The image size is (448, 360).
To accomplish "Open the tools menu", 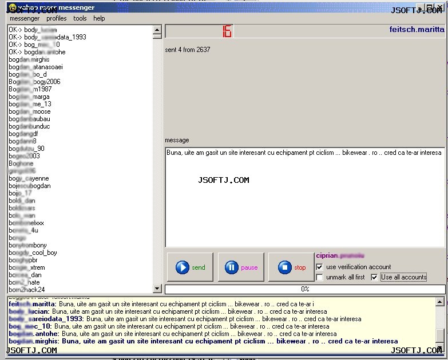I will [x=80, y=18].
